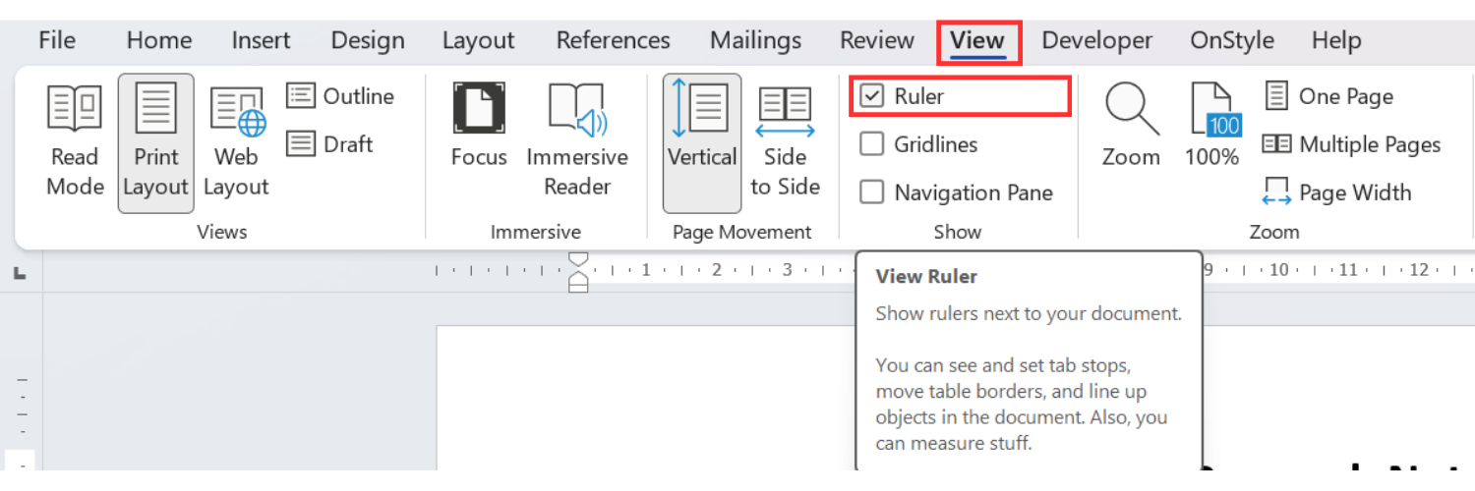Choose Side to Side page movement
This screenshot has height=491, width=1475.
[785, 142]
